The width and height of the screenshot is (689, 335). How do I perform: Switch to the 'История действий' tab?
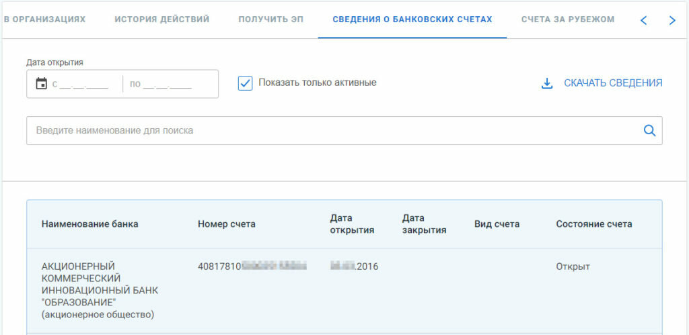click(x=161, y=19)
